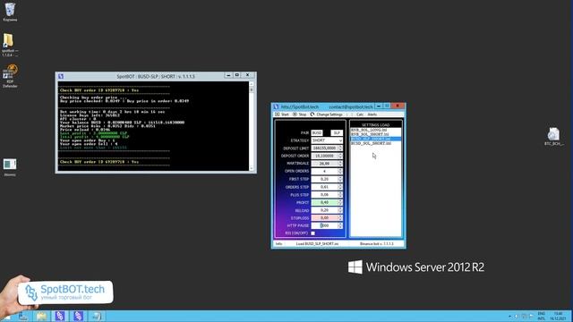
Task: Click the FIRST STEP value field
Action: pyautogui.click(x=324, y=179)
